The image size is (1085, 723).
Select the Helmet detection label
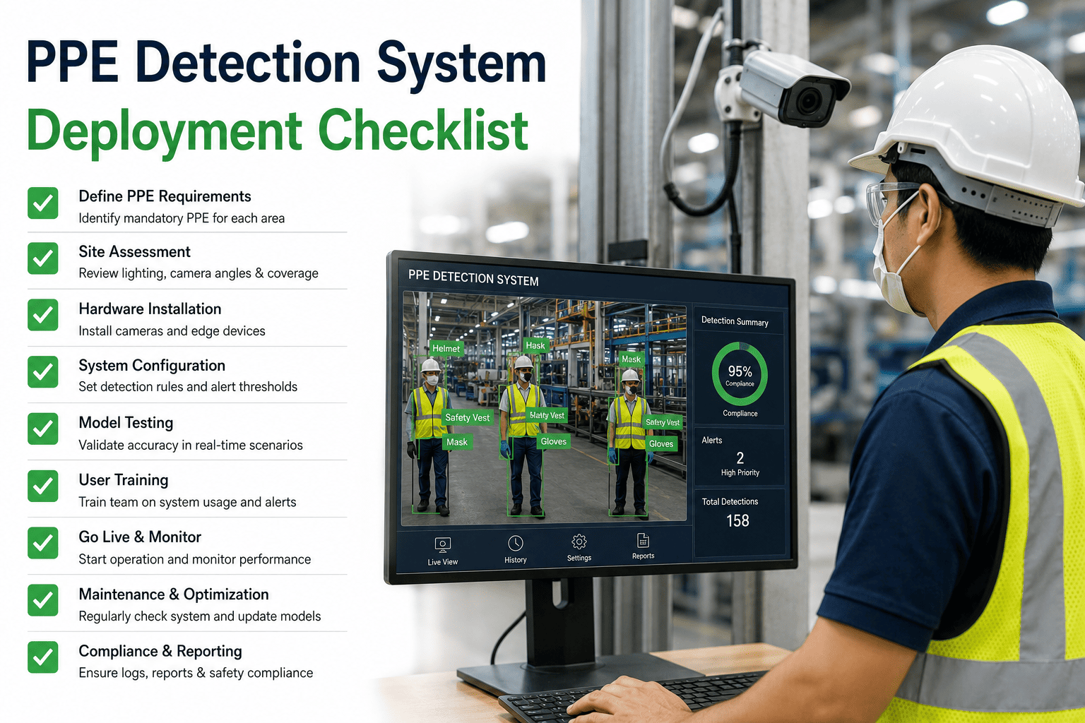446,348
